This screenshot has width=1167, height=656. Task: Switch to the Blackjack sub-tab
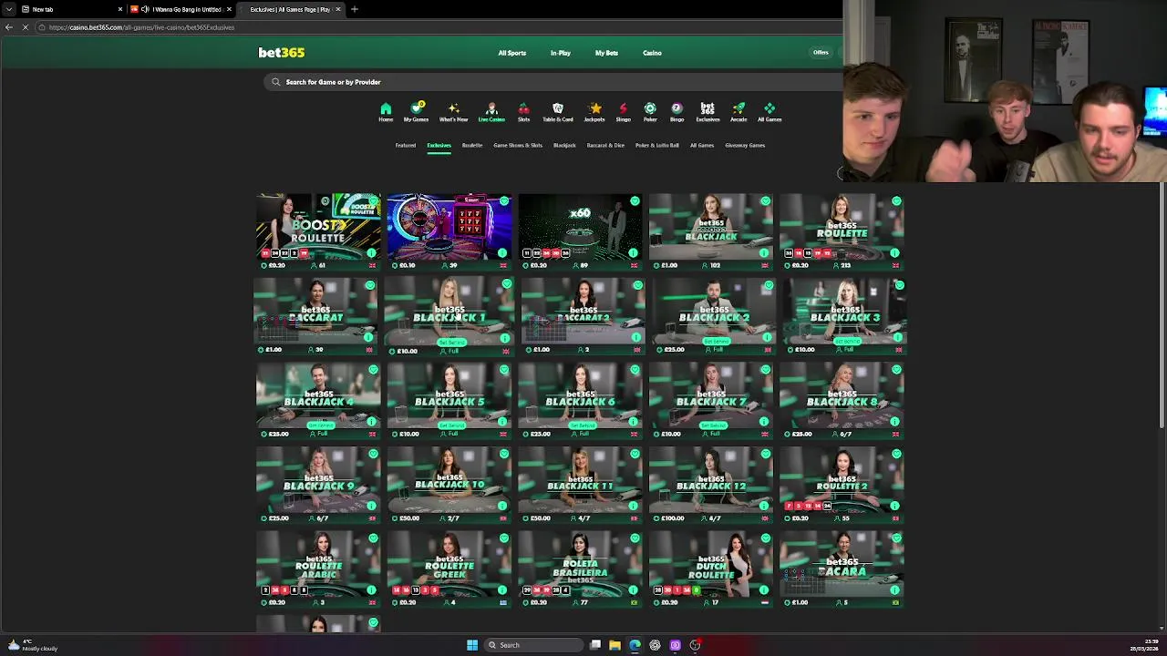[x=564, y=146]
